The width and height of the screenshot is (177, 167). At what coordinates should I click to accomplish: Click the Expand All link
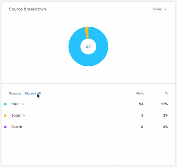33,93
